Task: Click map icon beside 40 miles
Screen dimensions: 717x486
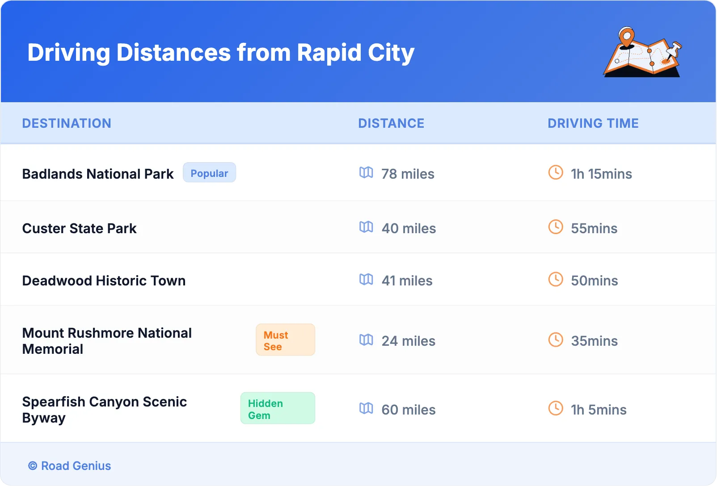Action: 366,227
